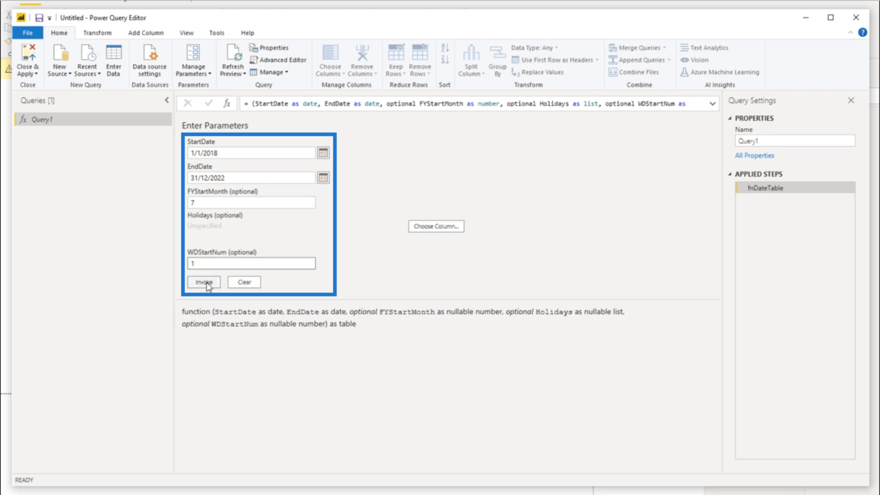Click the Refresh Preview icon
Viewport: 880px width, 495px height.
click(233, 60)
